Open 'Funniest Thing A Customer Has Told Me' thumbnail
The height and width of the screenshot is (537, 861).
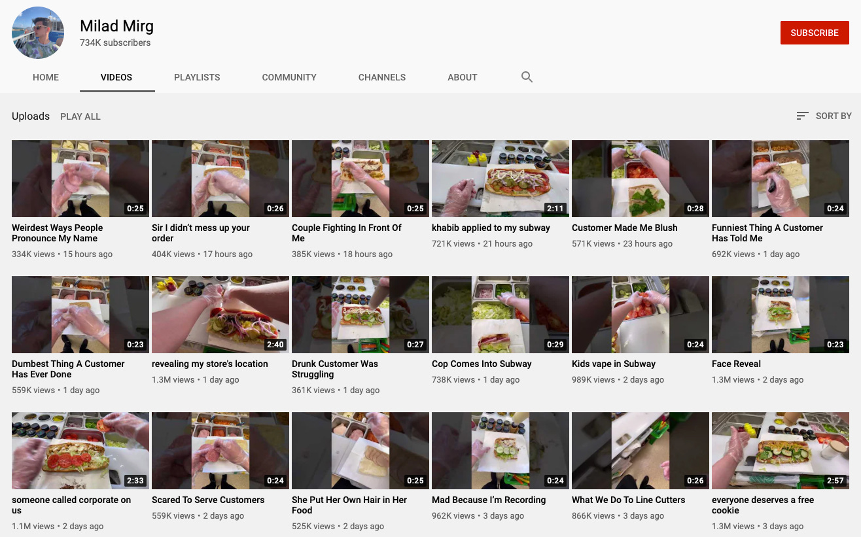coord(781,179)
